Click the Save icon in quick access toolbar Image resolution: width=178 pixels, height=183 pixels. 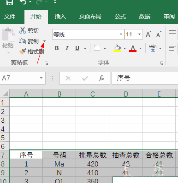click(x=10, y=2)
